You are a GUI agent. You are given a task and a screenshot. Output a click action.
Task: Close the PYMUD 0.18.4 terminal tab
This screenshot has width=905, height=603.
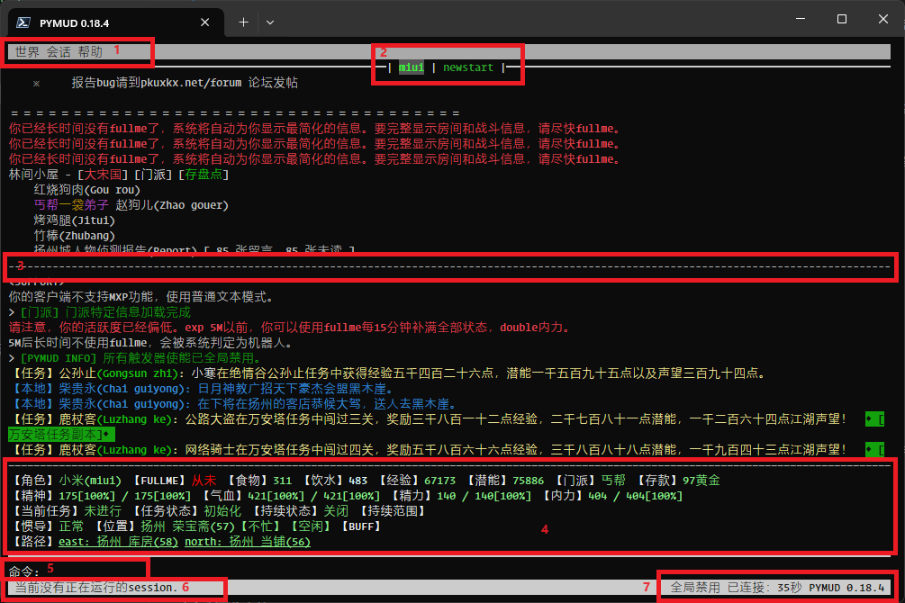(205, 22)
